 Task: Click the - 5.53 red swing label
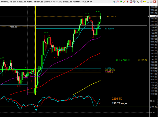[x=93, y=37]
